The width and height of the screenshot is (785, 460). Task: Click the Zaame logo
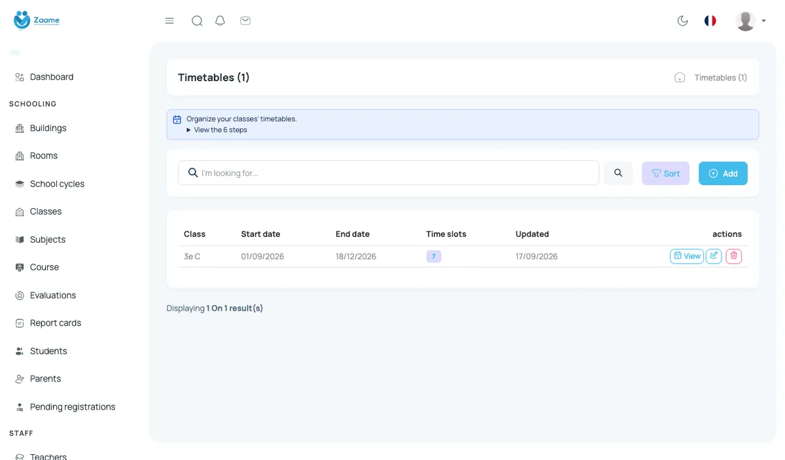coord(37,20)
